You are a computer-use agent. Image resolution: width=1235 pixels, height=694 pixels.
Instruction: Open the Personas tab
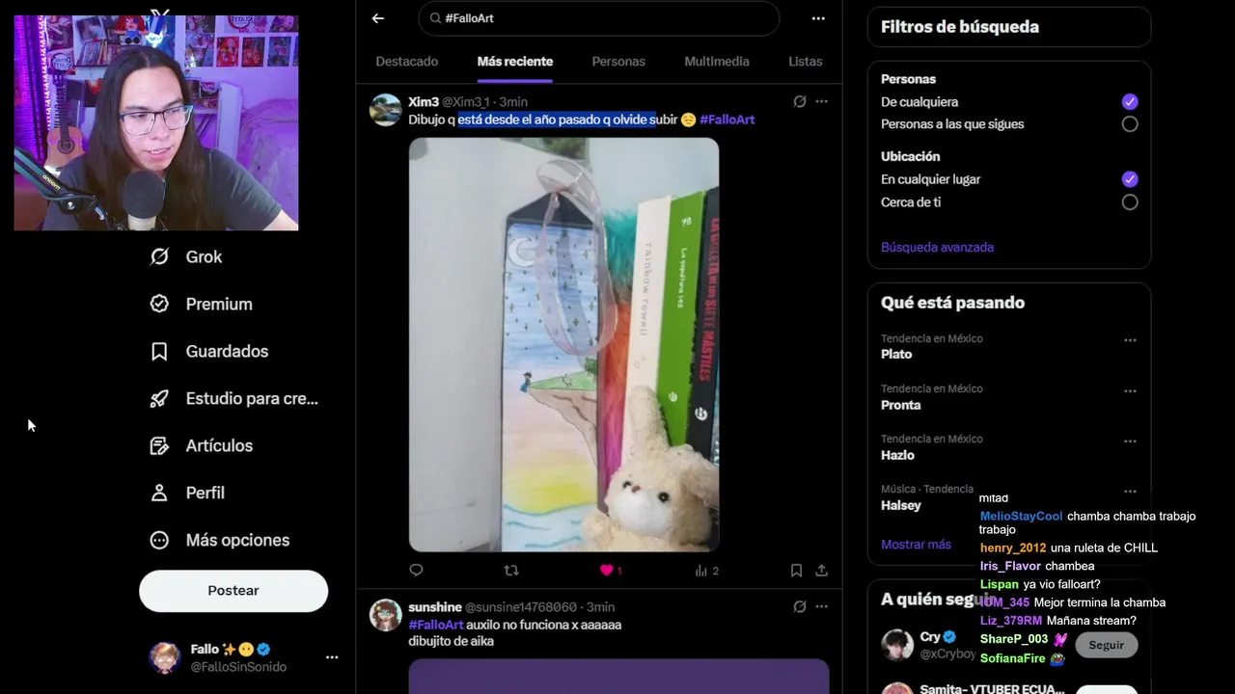618,61
